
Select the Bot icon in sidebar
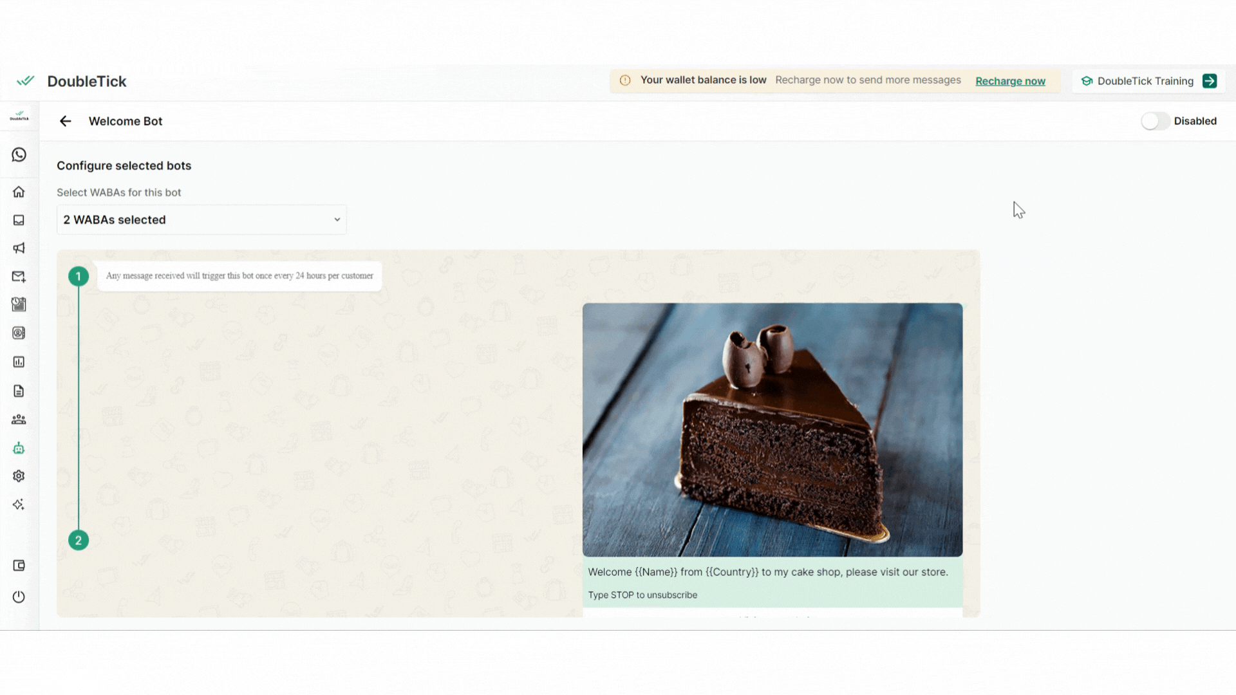coord(19,449)
